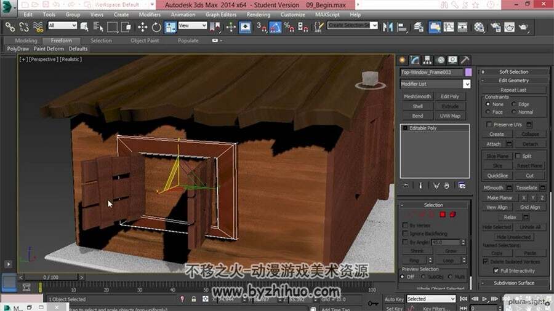
Task: Click the QuickSlice button
Action: coord(497,176)
